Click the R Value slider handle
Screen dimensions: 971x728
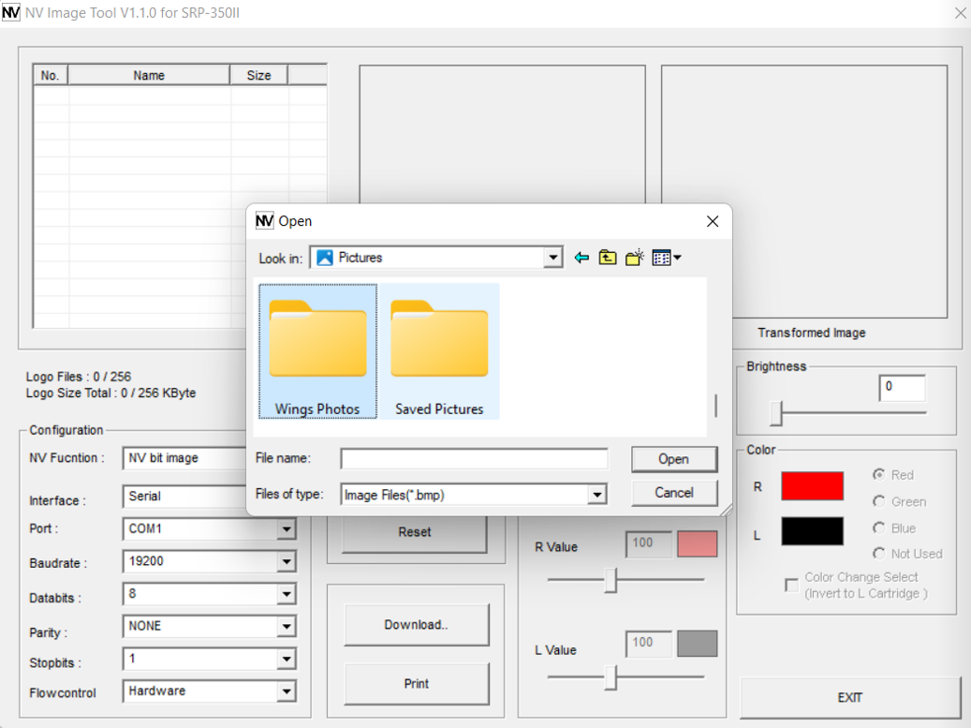pos(611,581)
